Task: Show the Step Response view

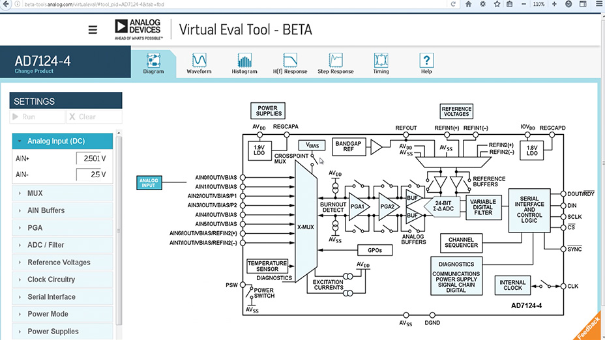Action: [x=335, y=63]
